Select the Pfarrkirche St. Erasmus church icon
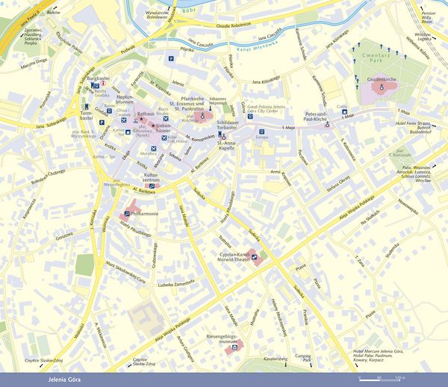This screenshot has height=387, width=448. tap(202, 116)
